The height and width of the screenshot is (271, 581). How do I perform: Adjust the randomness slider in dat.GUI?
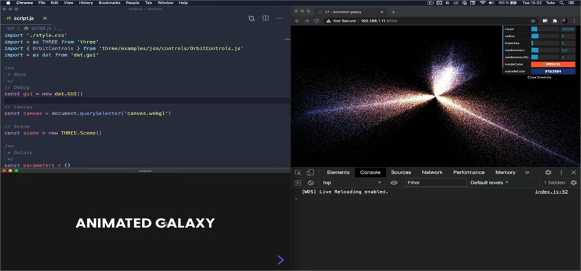click(545, 51)
